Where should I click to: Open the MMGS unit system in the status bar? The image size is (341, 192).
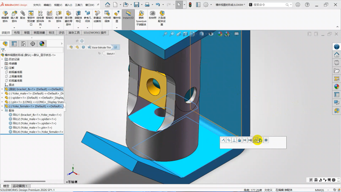click(x=319, y=190)
